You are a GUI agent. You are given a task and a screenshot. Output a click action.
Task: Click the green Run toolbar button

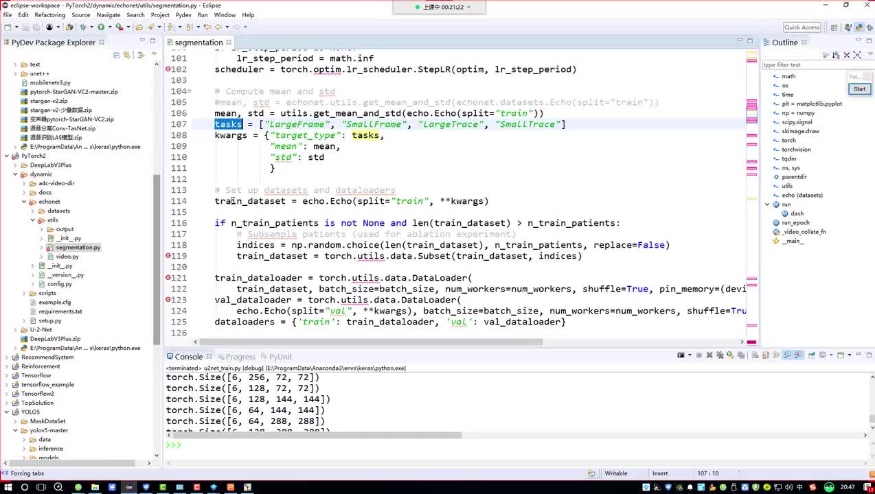coord(101,27)
